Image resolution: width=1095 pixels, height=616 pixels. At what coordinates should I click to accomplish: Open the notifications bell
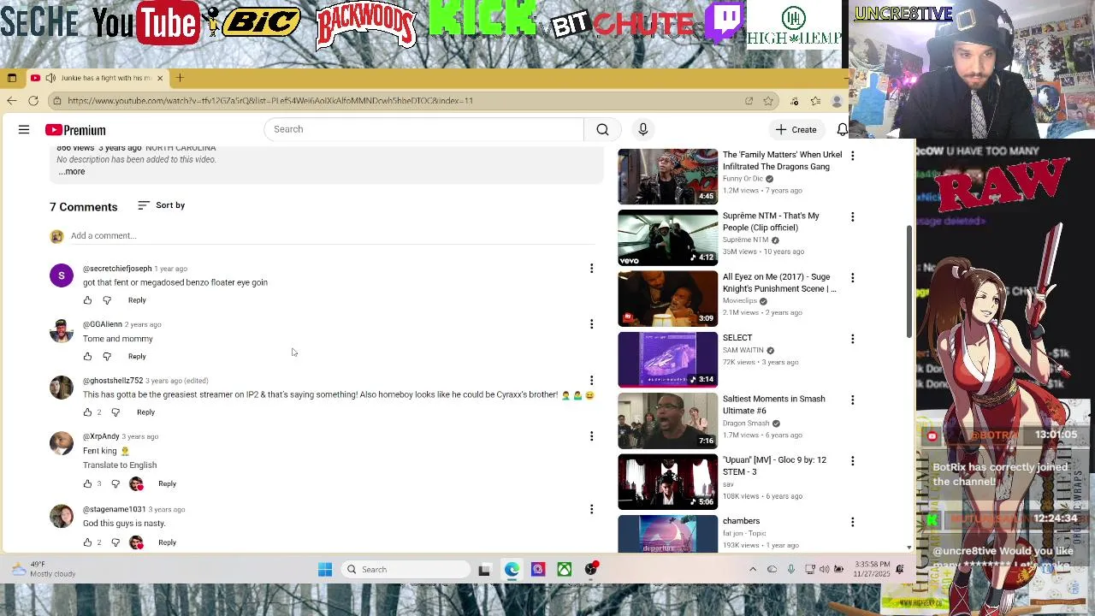(842, 129)
